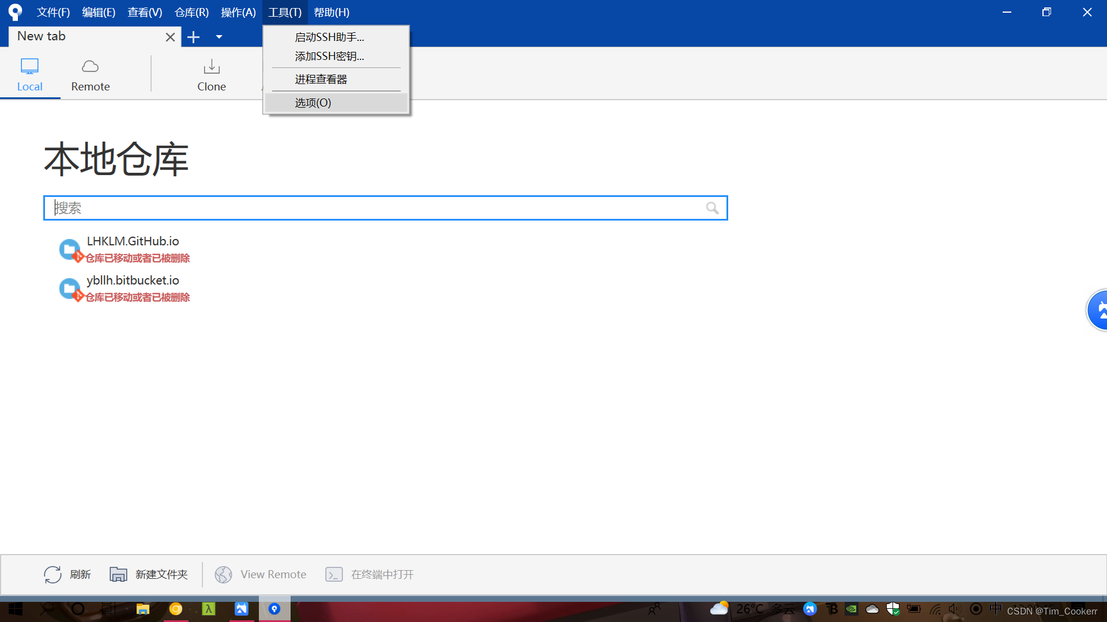The image size is (1107, 622).
Task: Open a new tab with the plus icon
Action: (x=194, y=37)
